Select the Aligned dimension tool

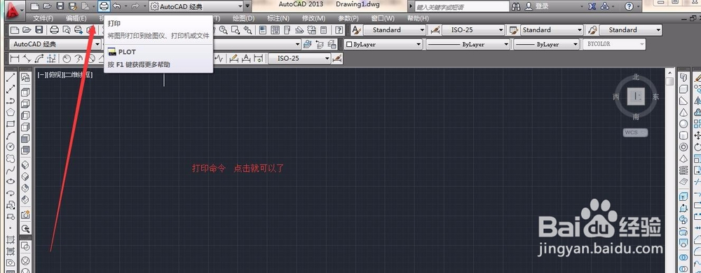pos(27,58)
